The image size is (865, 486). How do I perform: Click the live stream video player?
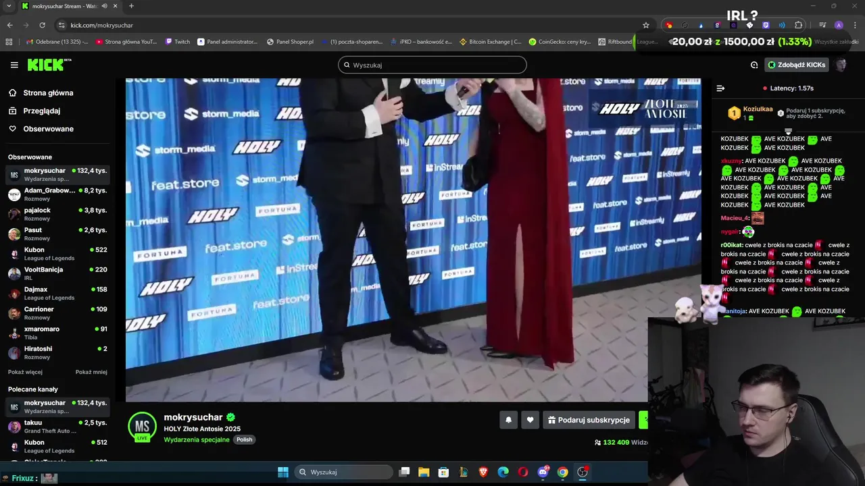[413, 240]
